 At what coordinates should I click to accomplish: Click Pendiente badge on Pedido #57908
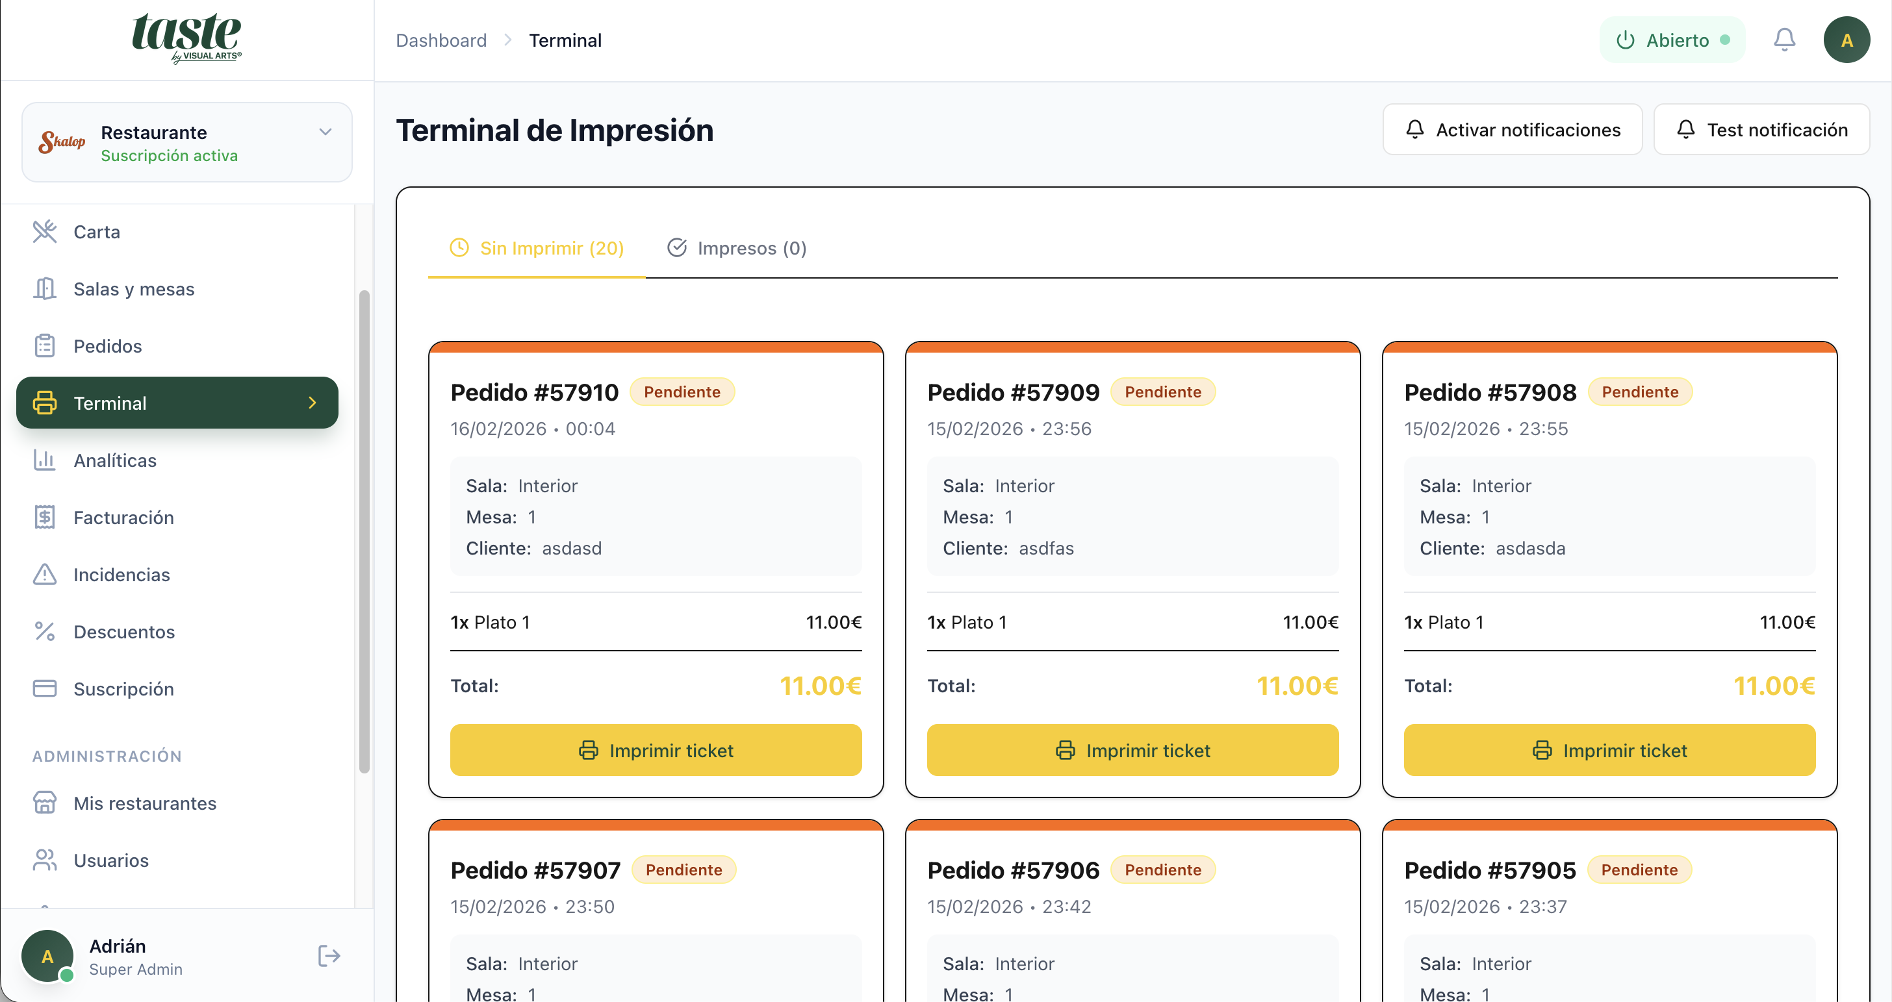click(x=1639, y=392)
